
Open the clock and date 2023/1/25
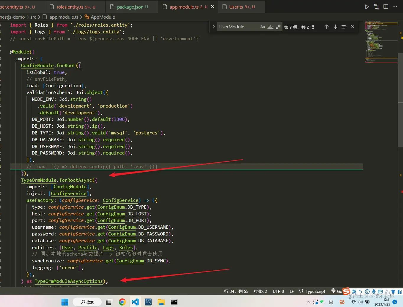coord(382,302)
